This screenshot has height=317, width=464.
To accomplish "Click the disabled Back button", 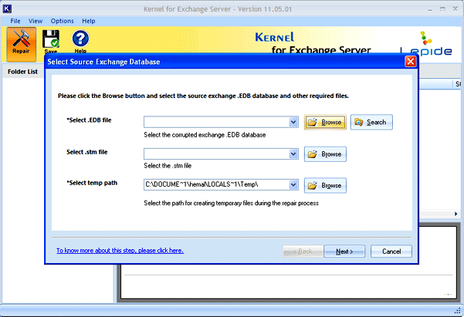I will click(303, 251).
